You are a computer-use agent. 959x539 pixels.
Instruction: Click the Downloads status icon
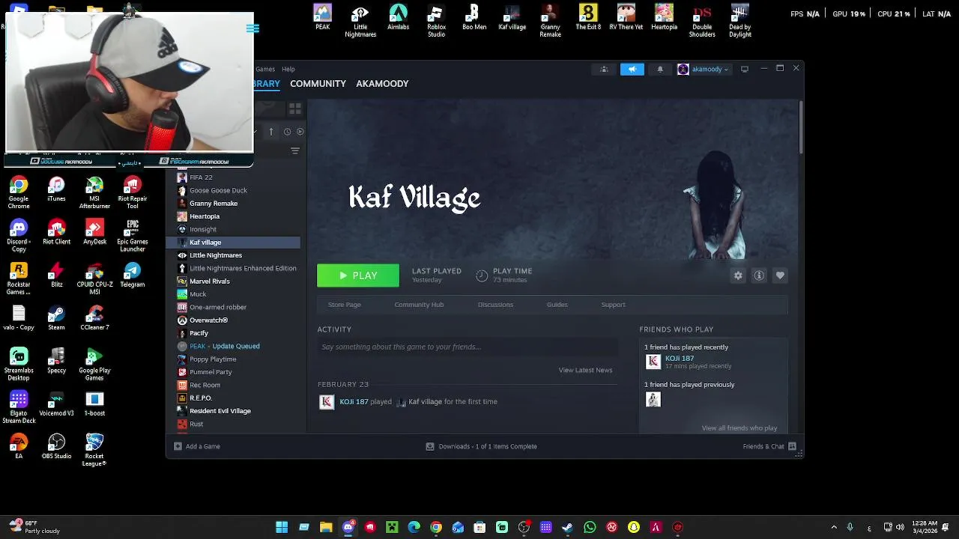430,446
